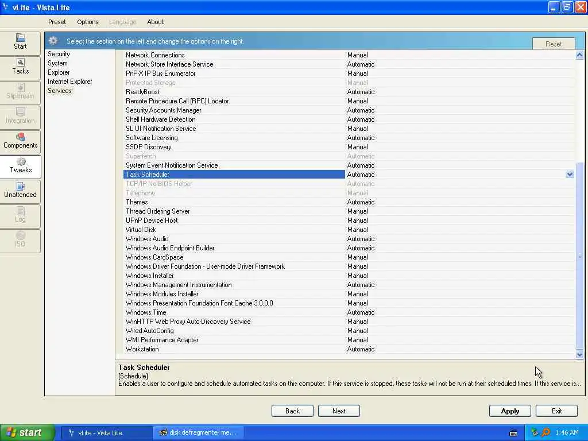Click the Next button
The width and height of the screenshot is (588, 441).
(x=339, y=411)
